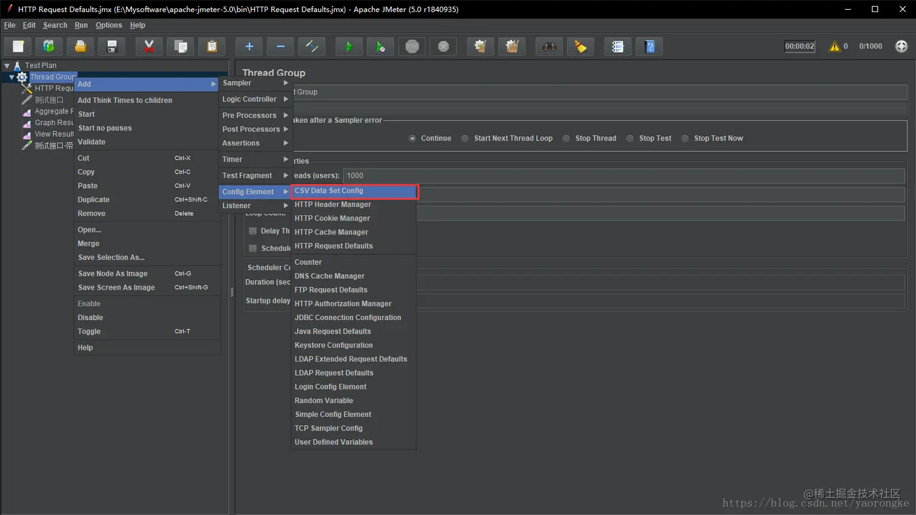
Task: Choose HTTP Cookie Manager from submenu
Action: click(x=354, y=218)
